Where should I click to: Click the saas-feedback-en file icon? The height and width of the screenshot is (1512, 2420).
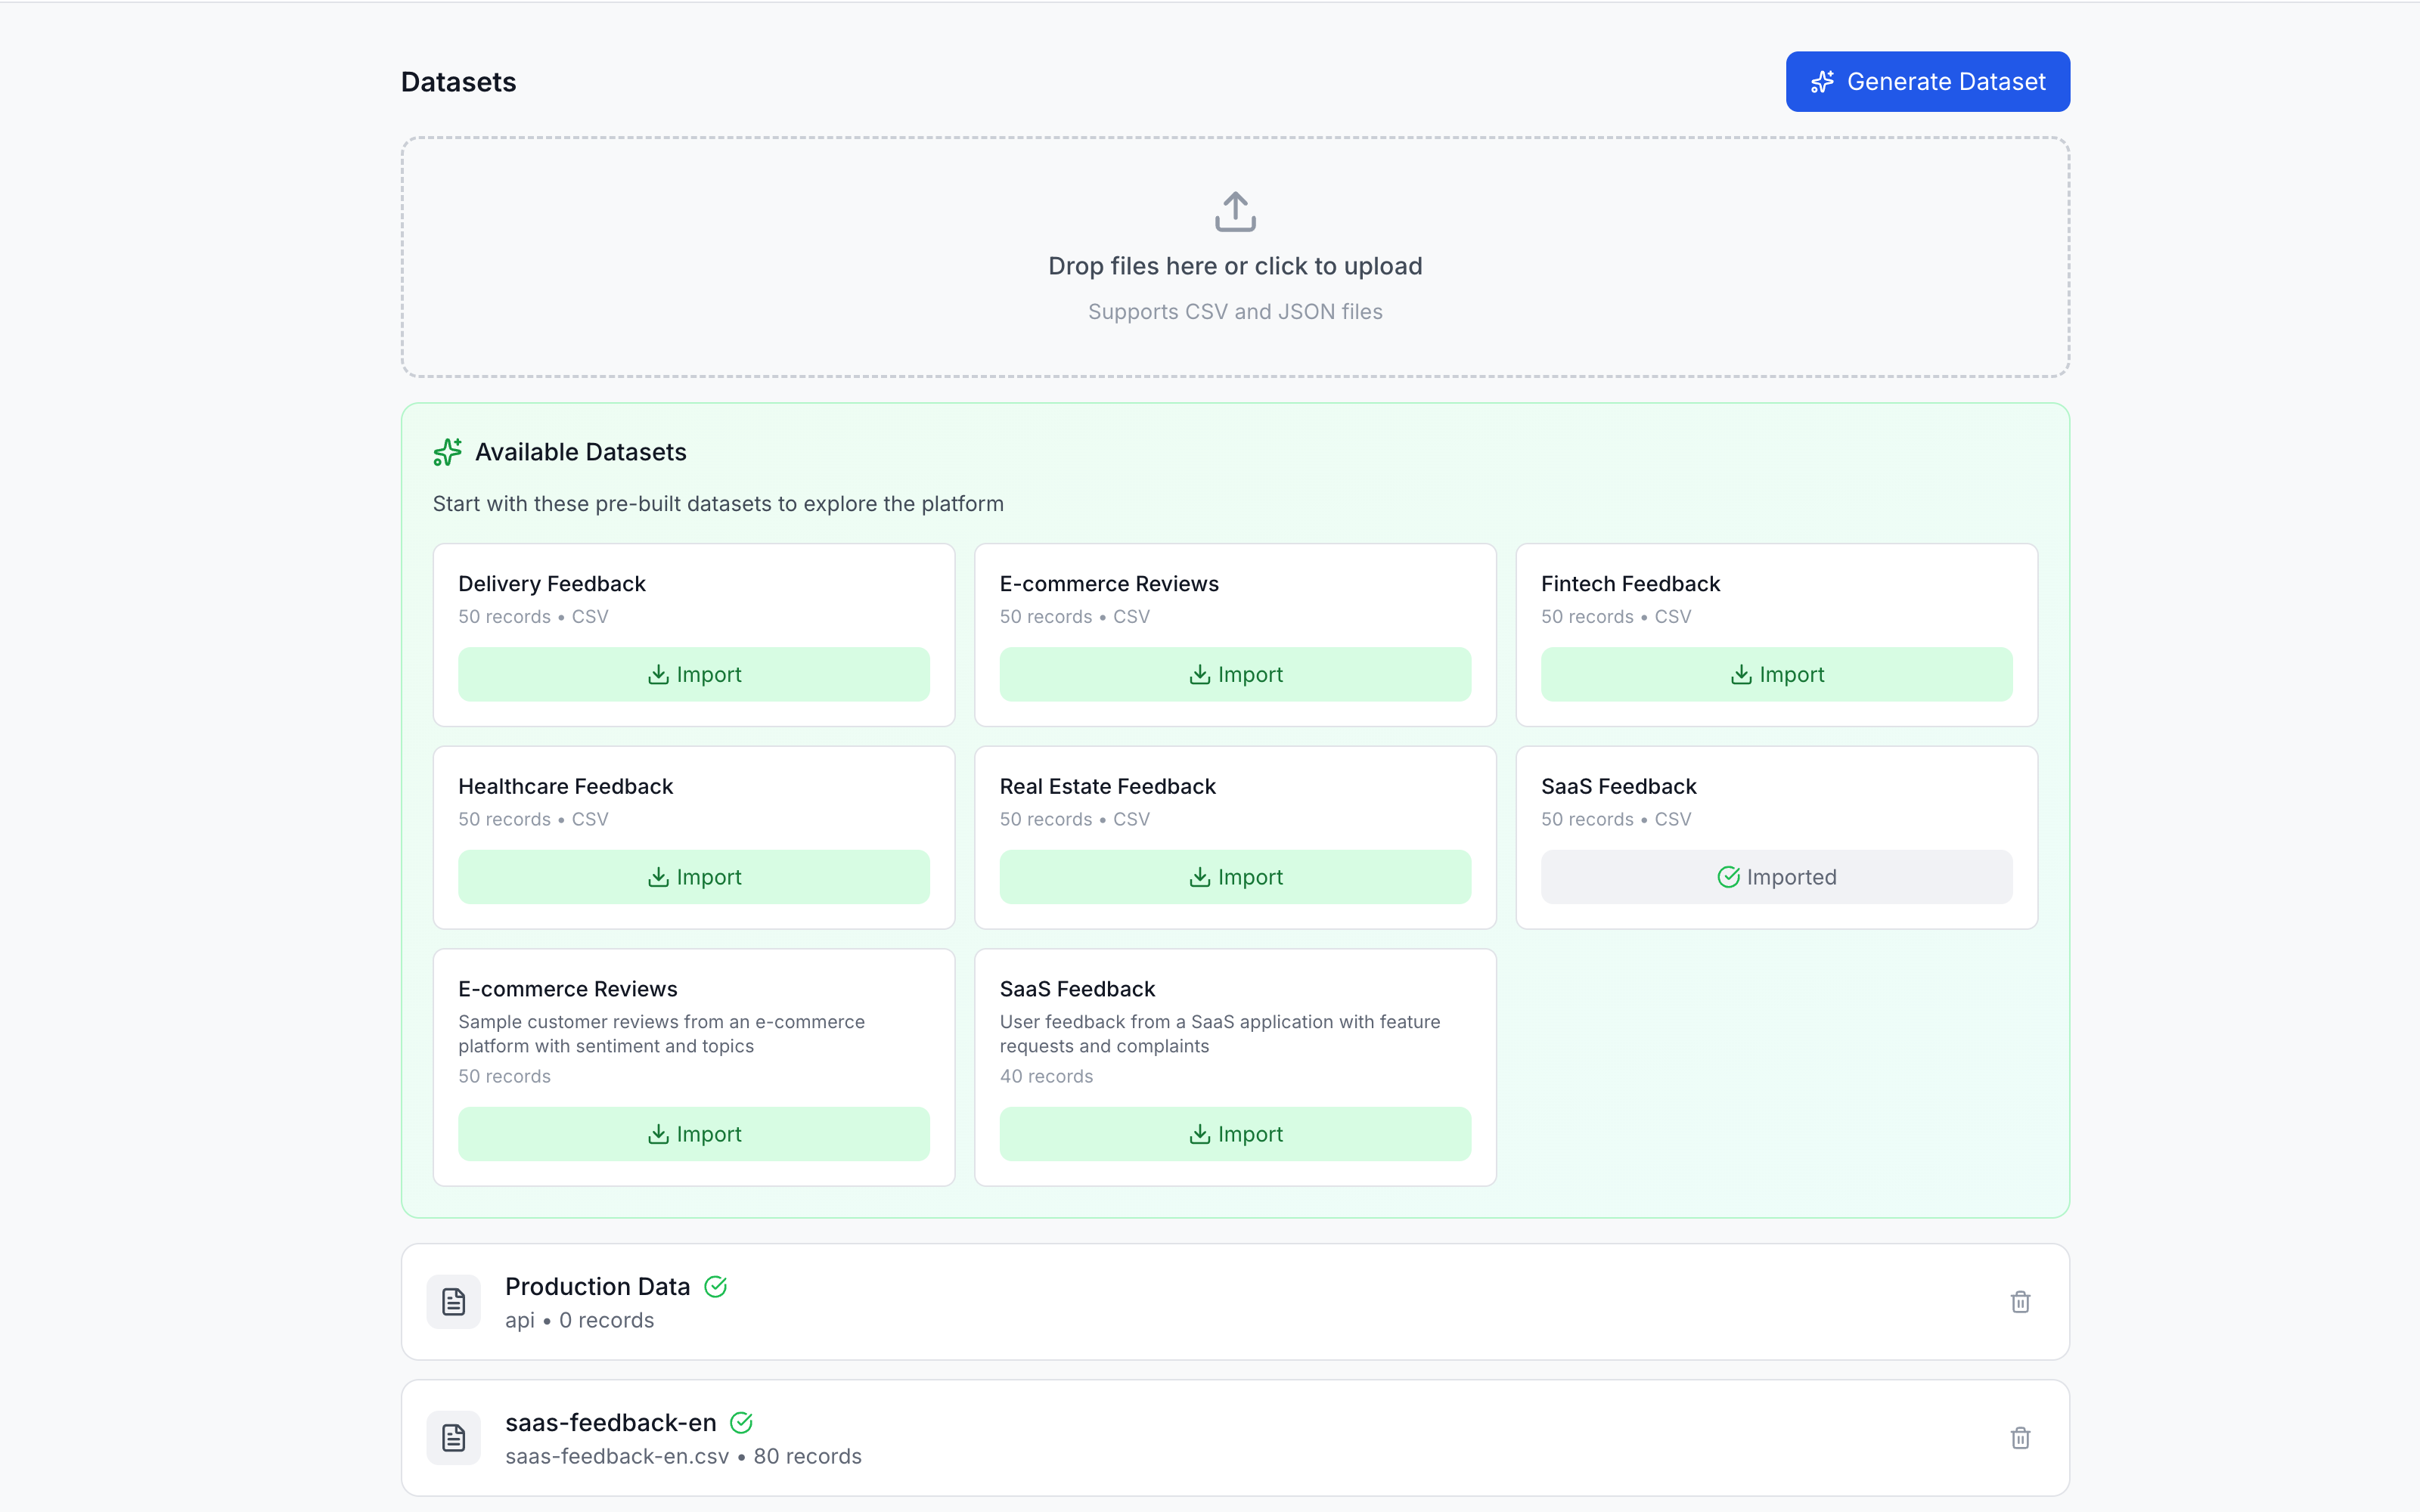(454, 1437)
